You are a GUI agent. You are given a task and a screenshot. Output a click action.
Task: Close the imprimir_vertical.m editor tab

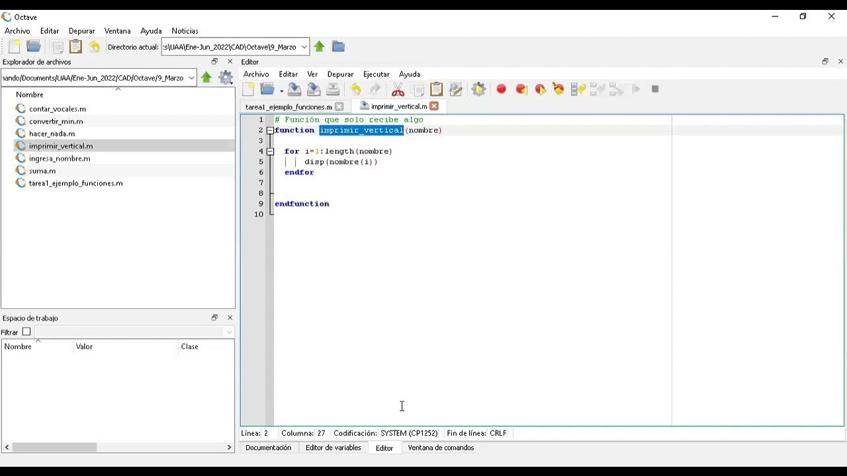[434, 106]
